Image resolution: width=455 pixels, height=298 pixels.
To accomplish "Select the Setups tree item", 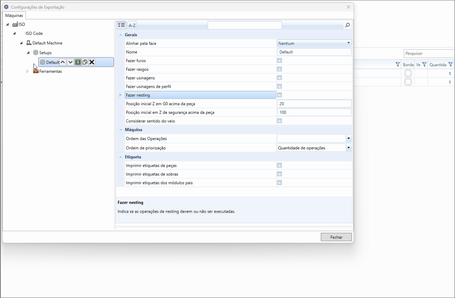I will [45, 52].
